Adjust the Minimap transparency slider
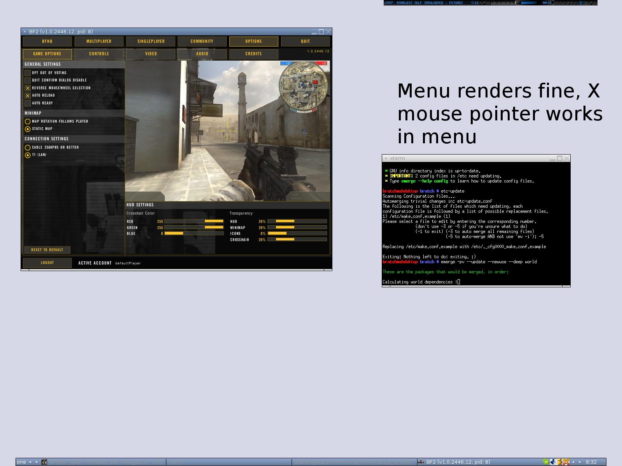This screenshot has height=466, width=622. [297, 228]
